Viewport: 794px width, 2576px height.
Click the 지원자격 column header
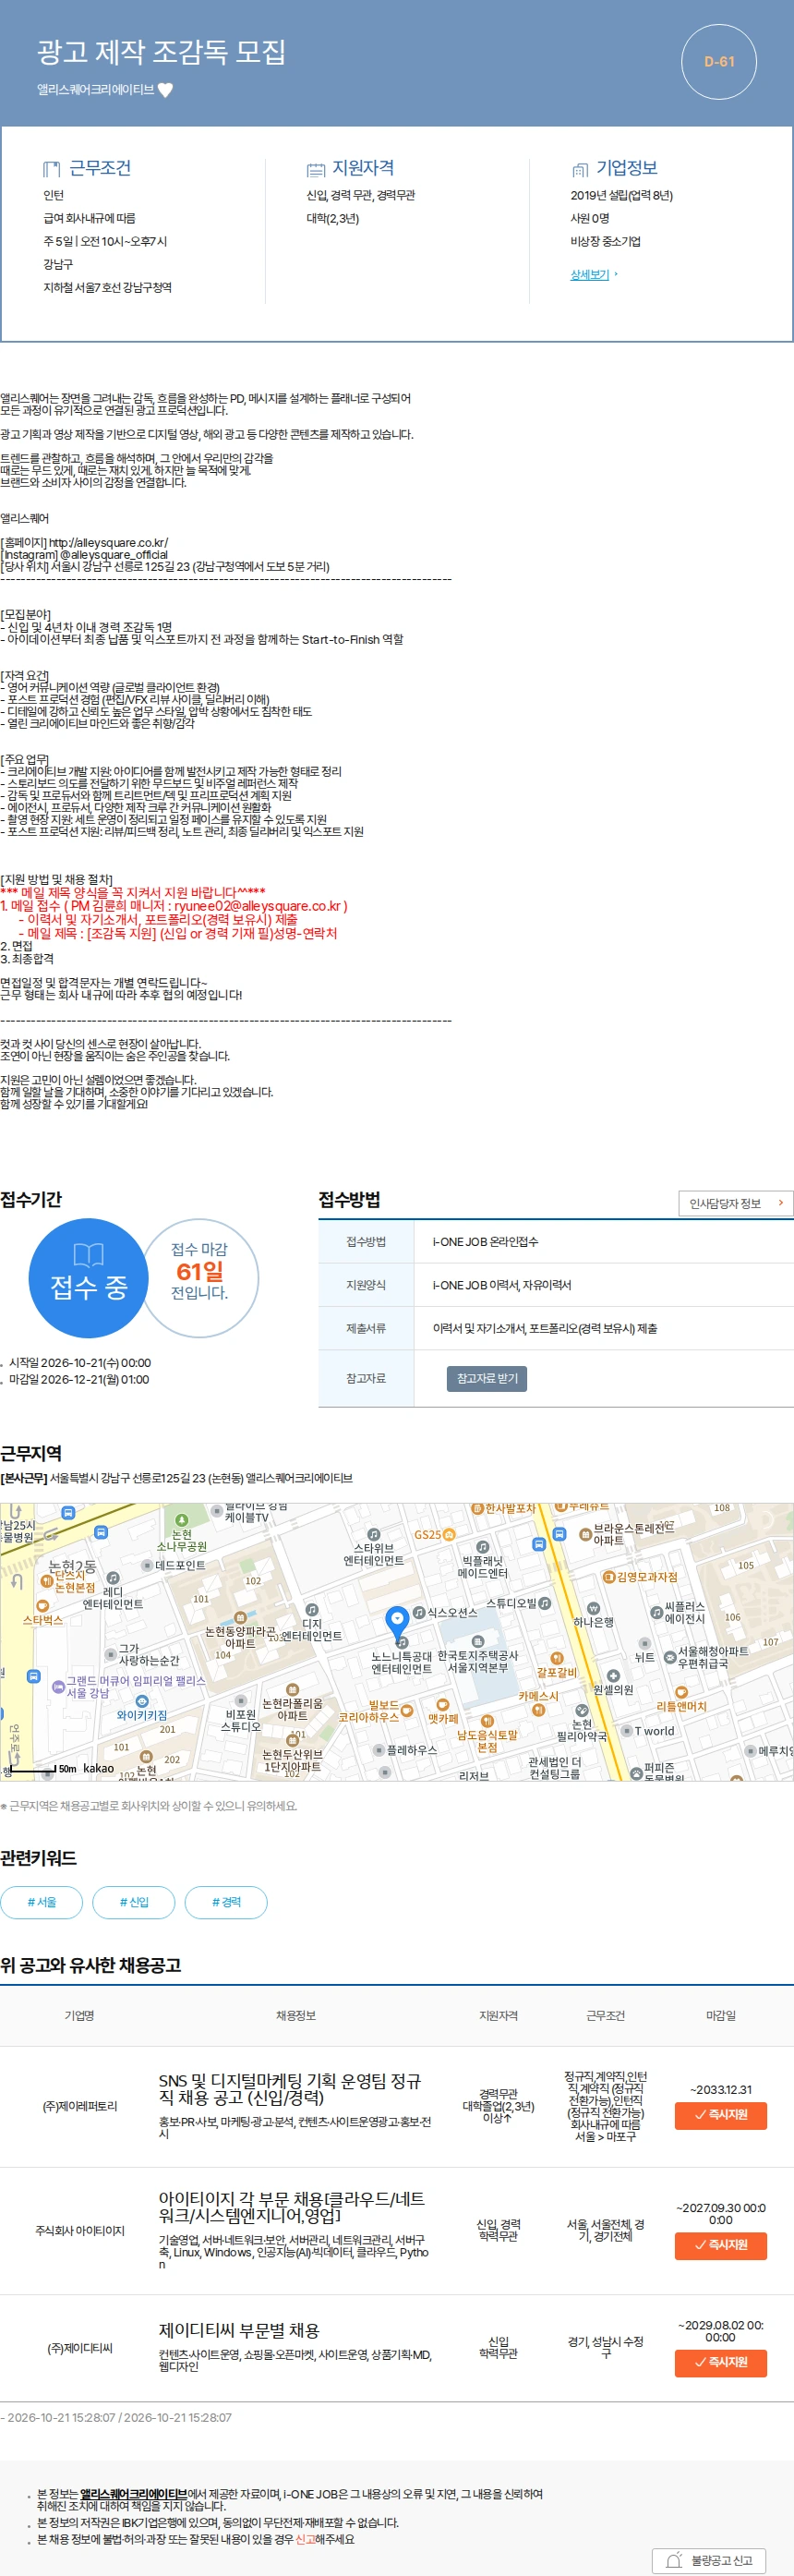498,2015
